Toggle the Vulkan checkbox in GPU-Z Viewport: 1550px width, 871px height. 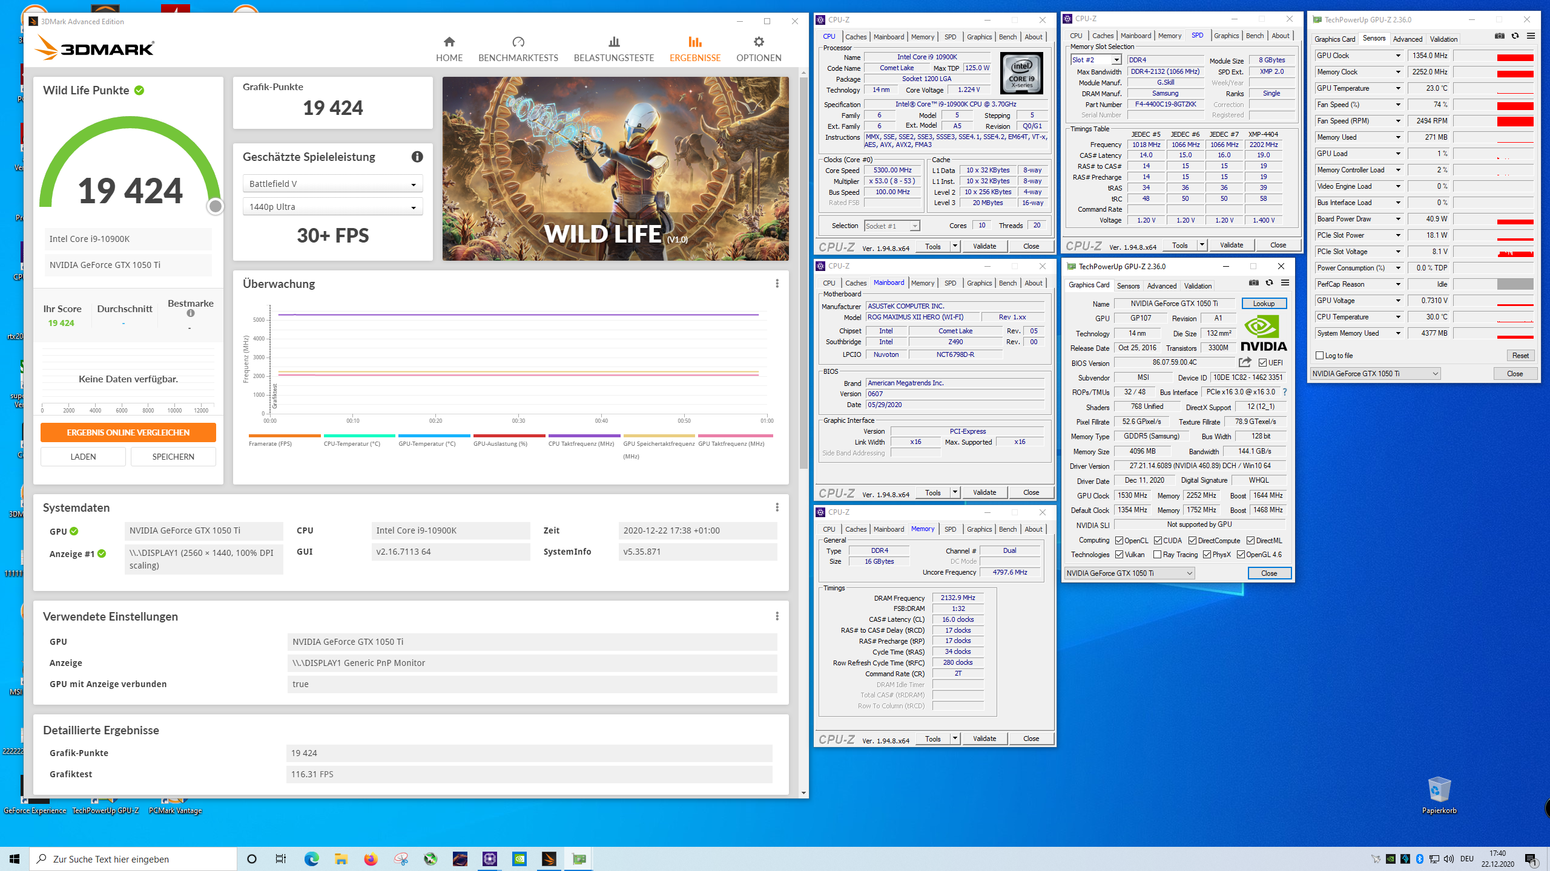[x=1119, y=555]
